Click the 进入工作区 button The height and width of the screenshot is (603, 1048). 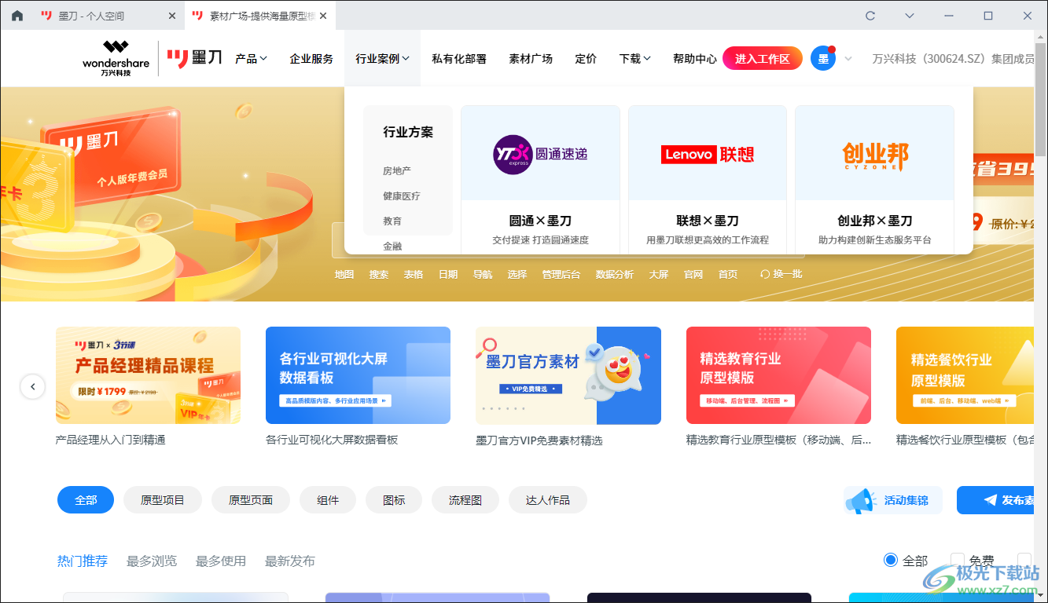pyautogui.click(x=762, y=57)
